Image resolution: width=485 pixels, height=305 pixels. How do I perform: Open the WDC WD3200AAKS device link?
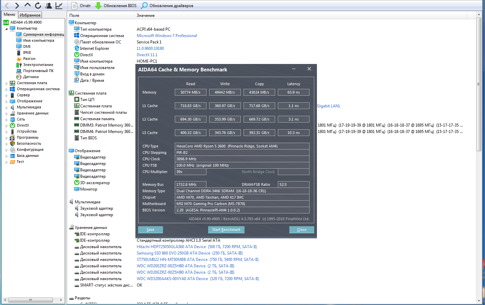point(198,279)
